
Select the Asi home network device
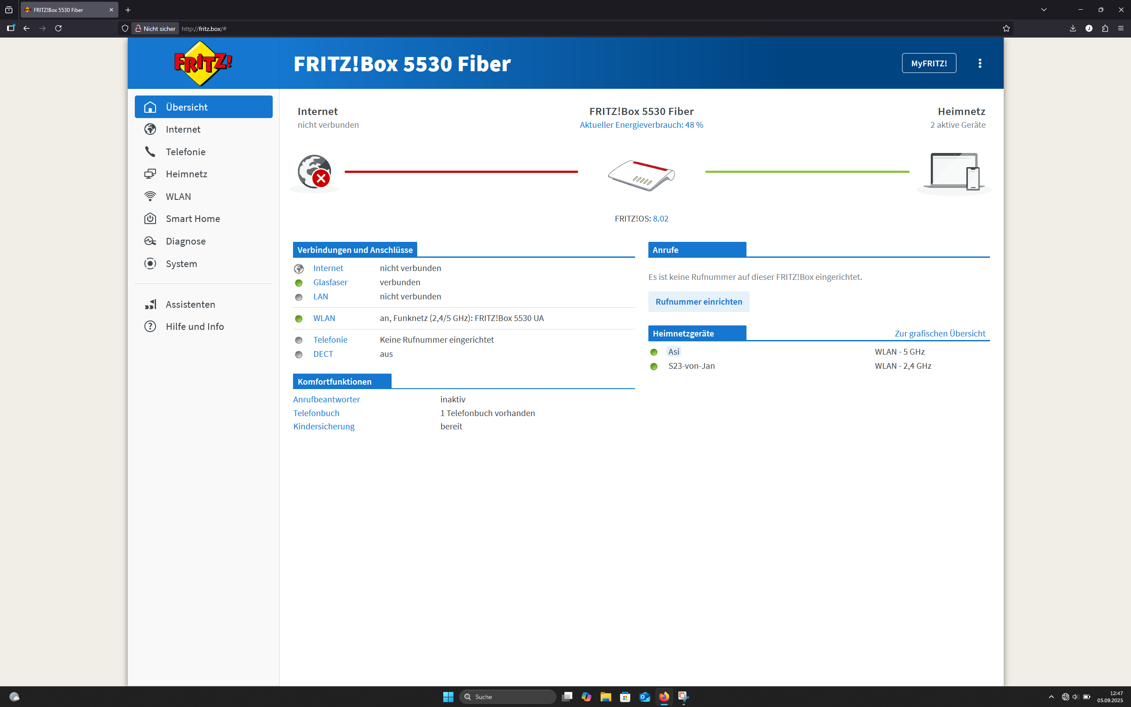click(x=674, y=352)
